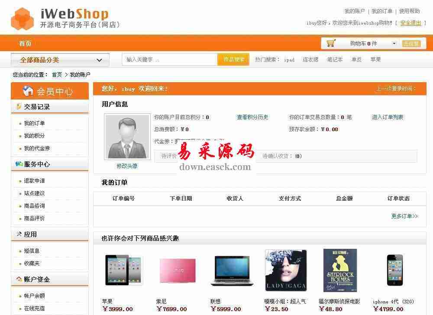The image size is (433, 315).
Task: Open 我的账户 in top links
Action: 354,11
